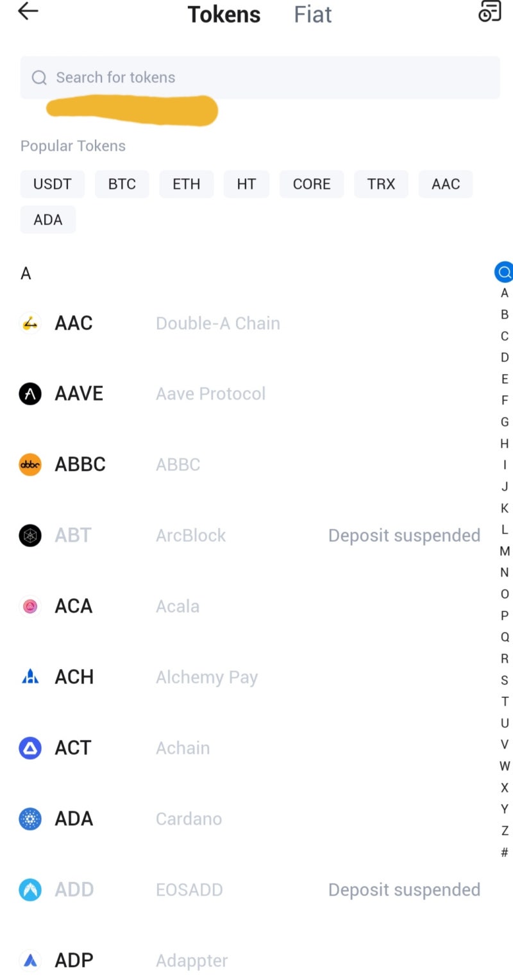Image resolution: width=513 pixels, height=977 pixels.
Task: Choose the USDT popular token chip
Action: pyautogui.click(x=53, y=184)
